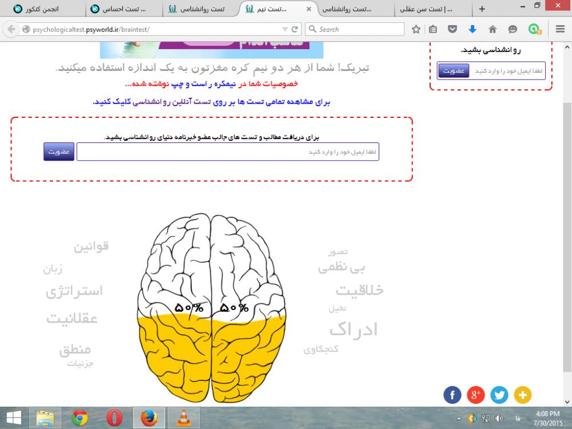
Task: Click the sidebar عضویت button
Action: tap(454, 71)
